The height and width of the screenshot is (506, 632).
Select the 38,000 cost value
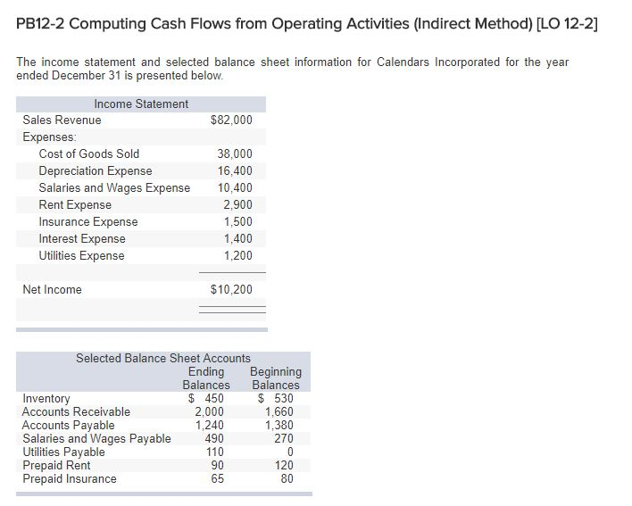(235, 153)
